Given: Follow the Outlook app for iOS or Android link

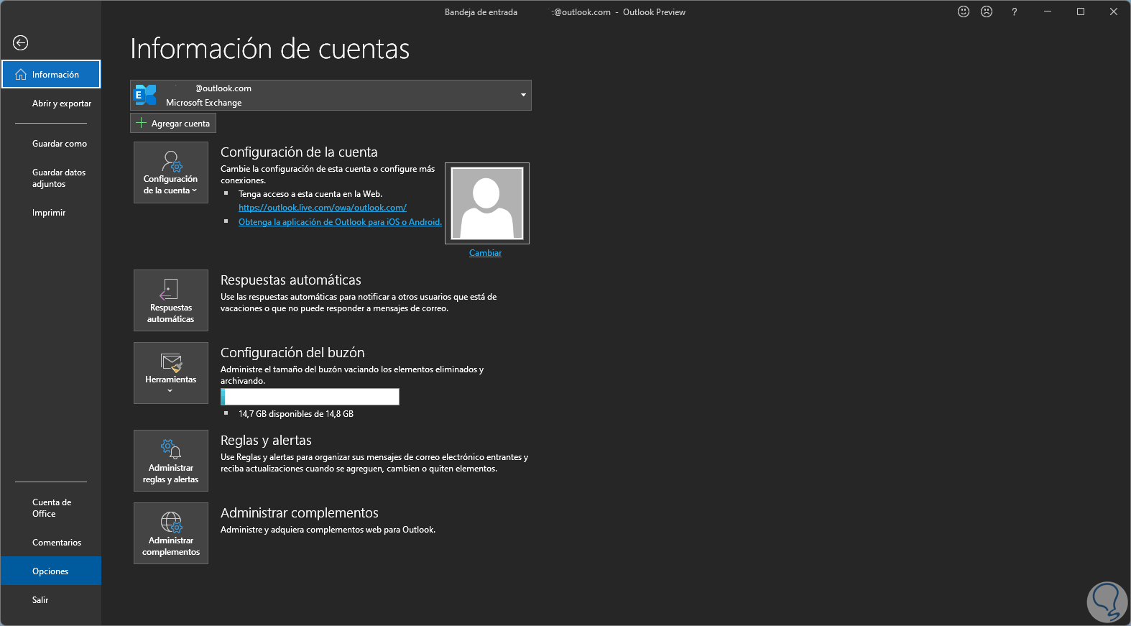Looking at the screenshot, I should click(340, 222).
